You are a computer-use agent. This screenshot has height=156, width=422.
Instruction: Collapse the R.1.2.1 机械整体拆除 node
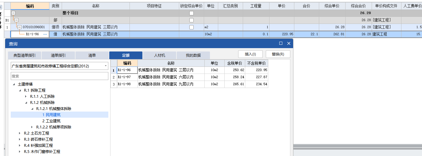(x=32, y=109)
